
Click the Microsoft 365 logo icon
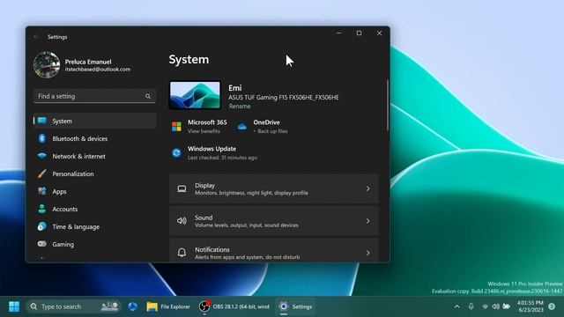coord(176,127)
